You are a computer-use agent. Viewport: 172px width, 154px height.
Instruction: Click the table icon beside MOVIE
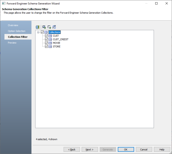[50, 43]
